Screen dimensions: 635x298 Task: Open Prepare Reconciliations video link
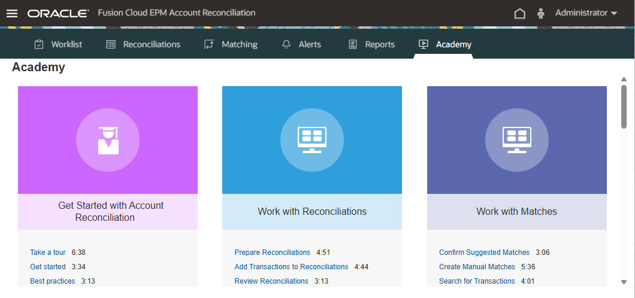[272, 253]
